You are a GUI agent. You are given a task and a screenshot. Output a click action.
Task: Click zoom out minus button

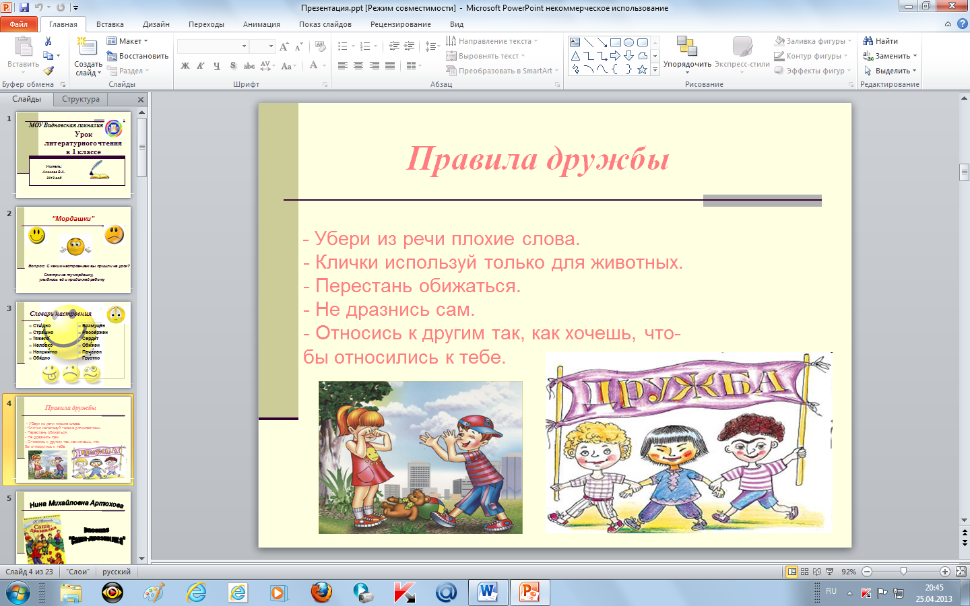pos(867,572)
